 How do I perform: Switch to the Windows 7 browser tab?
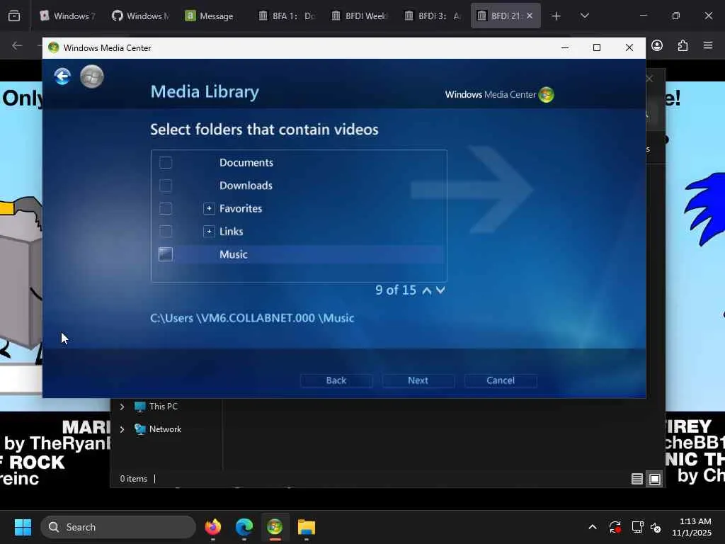[68, 16]
